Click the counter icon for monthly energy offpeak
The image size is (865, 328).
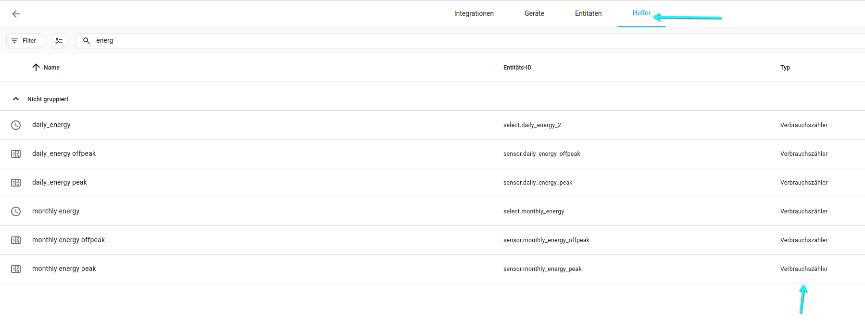pos(16,240)
